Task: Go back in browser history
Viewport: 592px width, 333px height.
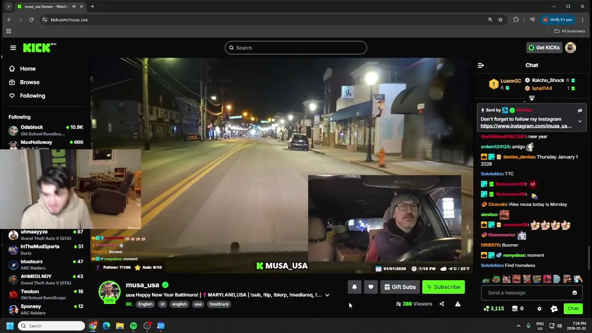Action: click(9, 19)
